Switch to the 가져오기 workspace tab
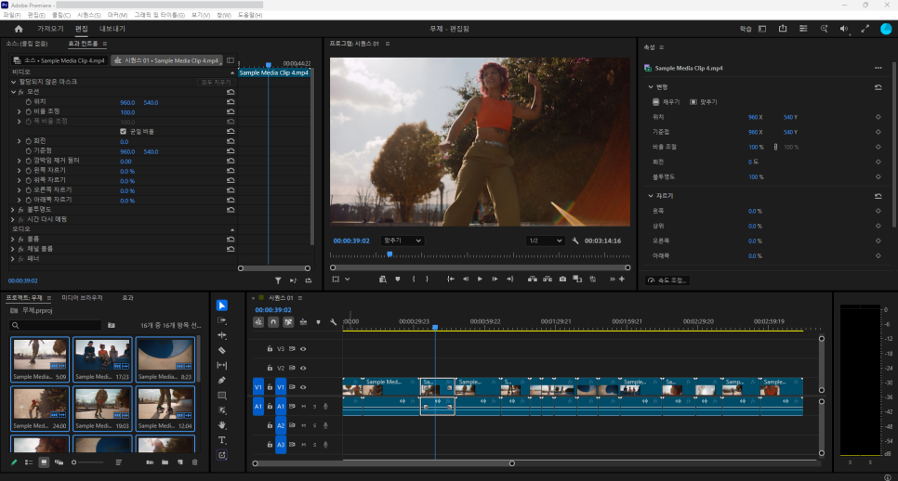The height and width of the screenshot is (481, 898). tap(50, 29)
